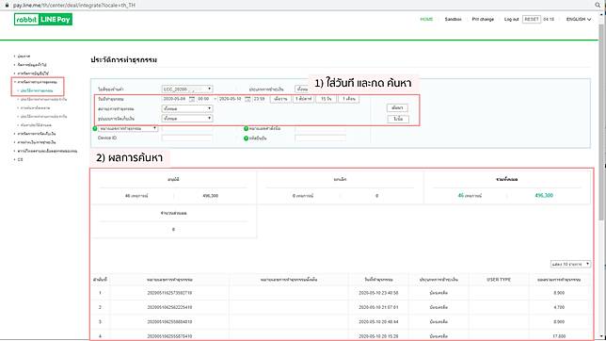
Task: Open the Sandbox menu item
Action: [453, 19]
